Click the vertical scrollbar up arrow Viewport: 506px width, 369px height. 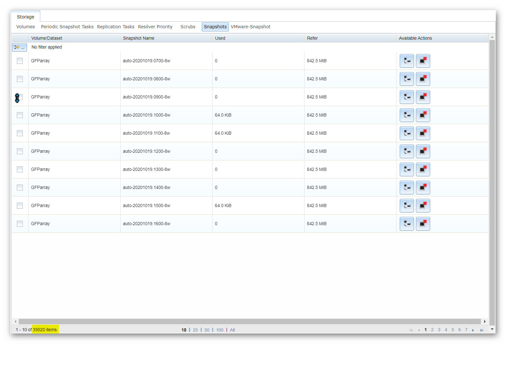click(492, 37)
